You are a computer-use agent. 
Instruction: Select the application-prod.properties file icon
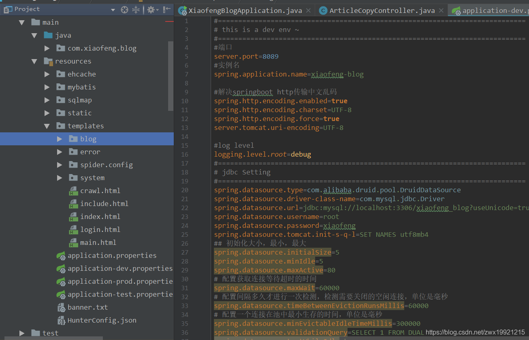point(61,281)
